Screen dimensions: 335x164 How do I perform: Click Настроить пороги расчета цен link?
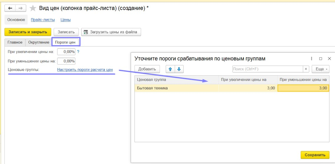point(85,70)
